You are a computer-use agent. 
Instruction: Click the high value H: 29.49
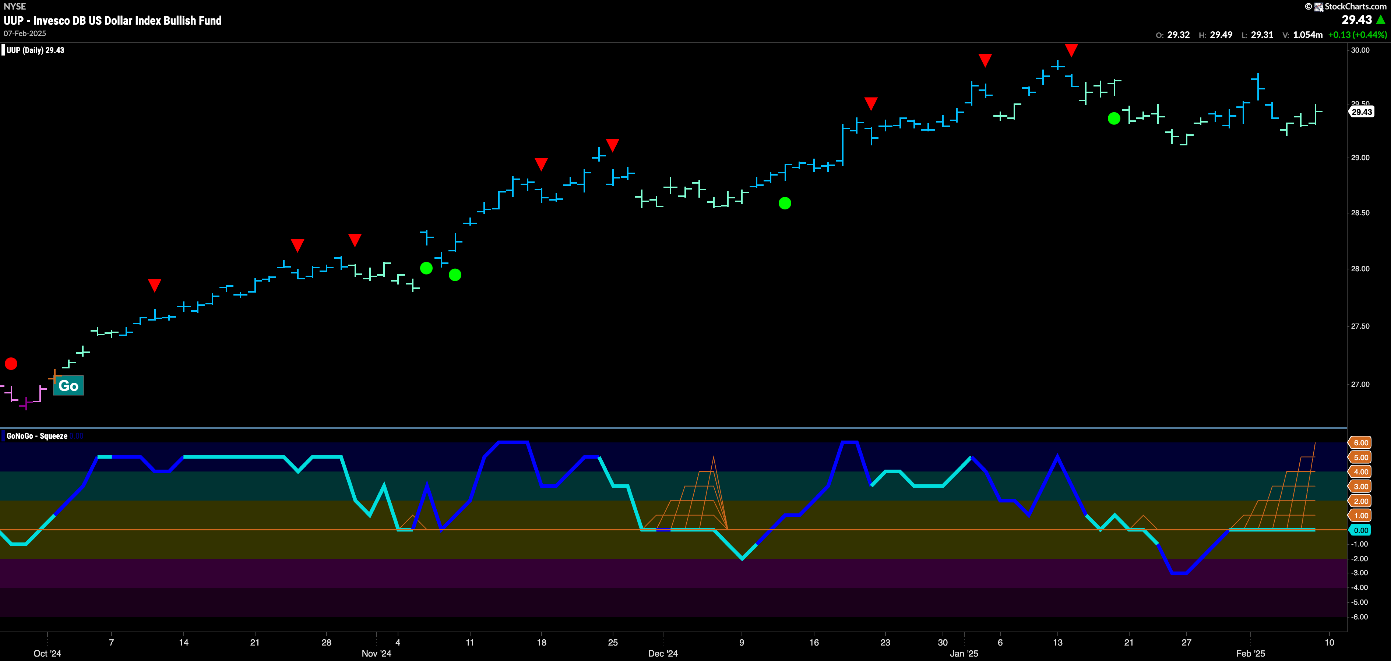coord(1215,35)
